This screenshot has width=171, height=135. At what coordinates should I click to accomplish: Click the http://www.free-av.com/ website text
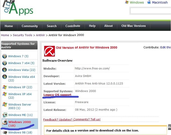click(92, 68)
